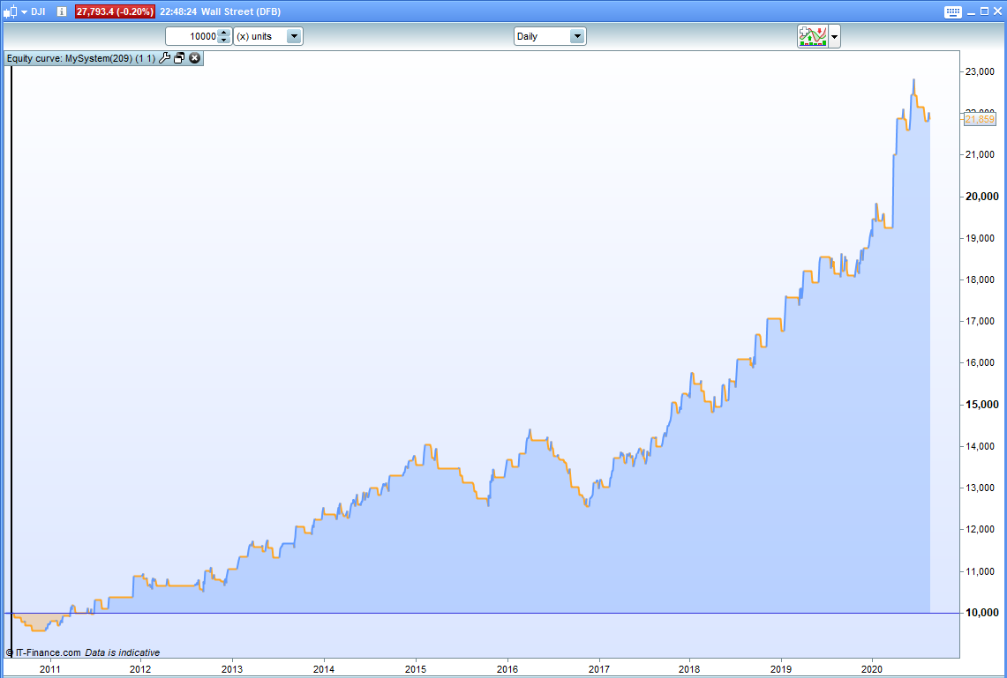The height and width of the screenshot is (678, 1007).
Task: Click the candlestick chart icon in title bar
Action: [x=11, y=11]
